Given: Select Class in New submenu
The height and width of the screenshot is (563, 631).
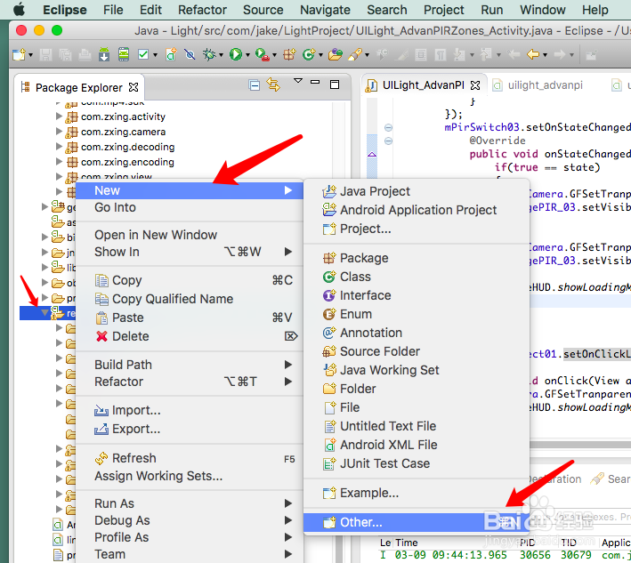Looking at the screenshot, I should [417, 277].
